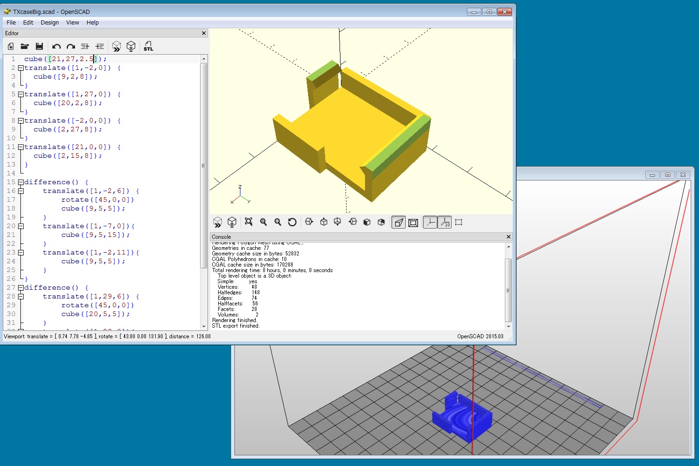
Task: Maximize the background 3D viewer window
Action: pos(668,174)
